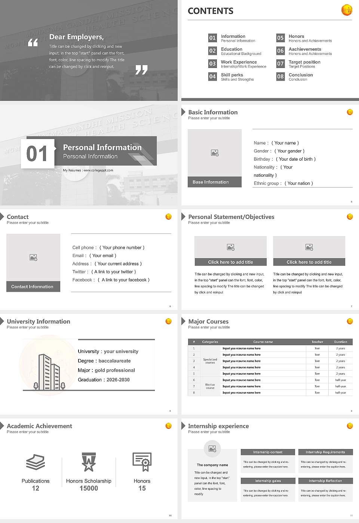Viewport: 359px width, 523px height.
Task: Click the large quotation mark icon near Dear Employers
Action: 34,42
